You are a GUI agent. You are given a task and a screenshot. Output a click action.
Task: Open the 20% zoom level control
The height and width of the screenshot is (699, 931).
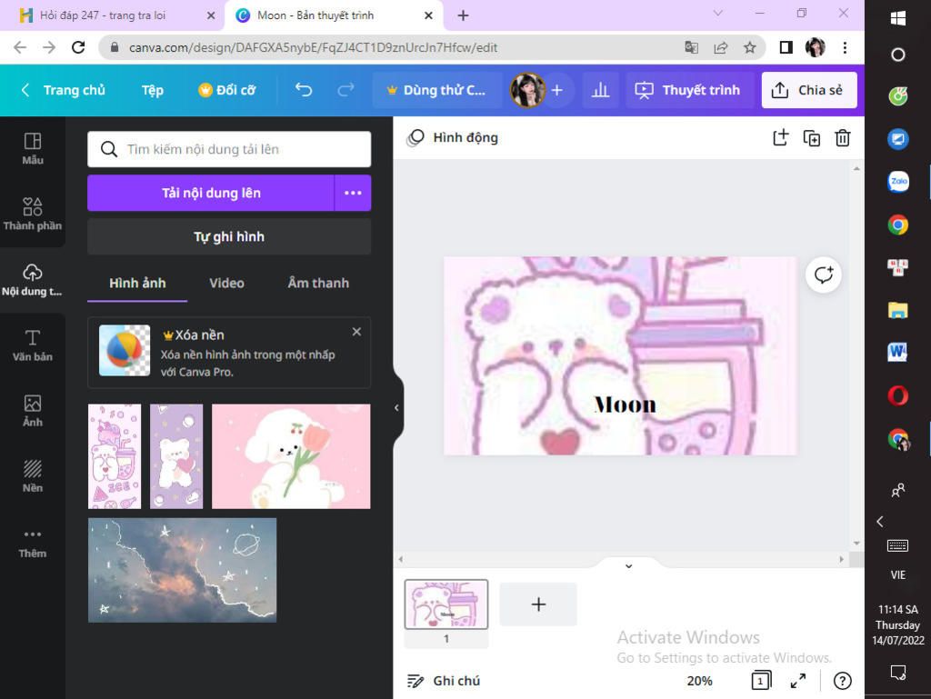(699, 681)
